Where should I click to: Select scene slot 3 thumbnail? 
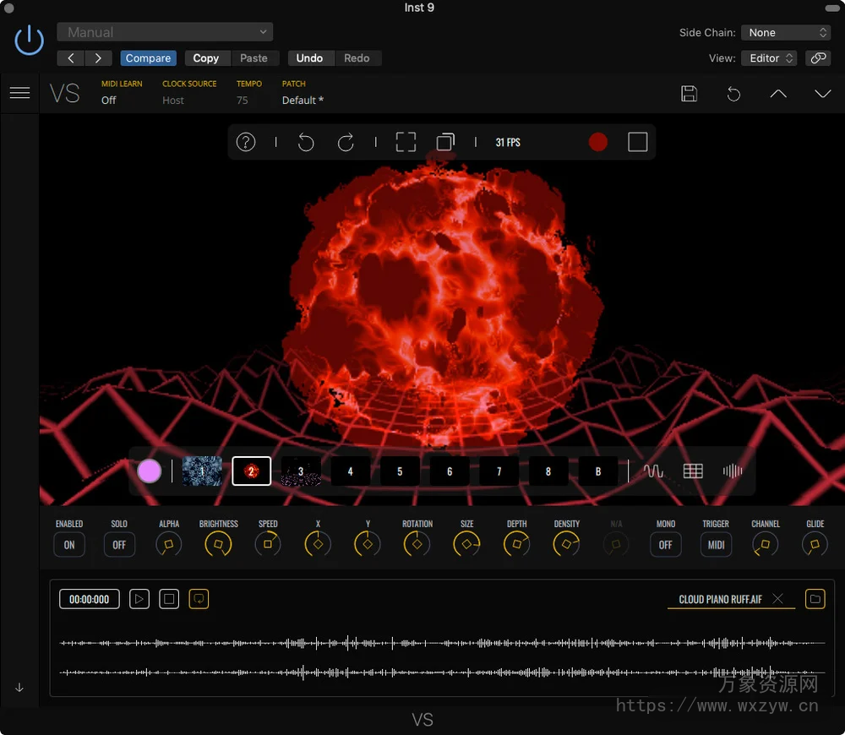pos(300,471)
